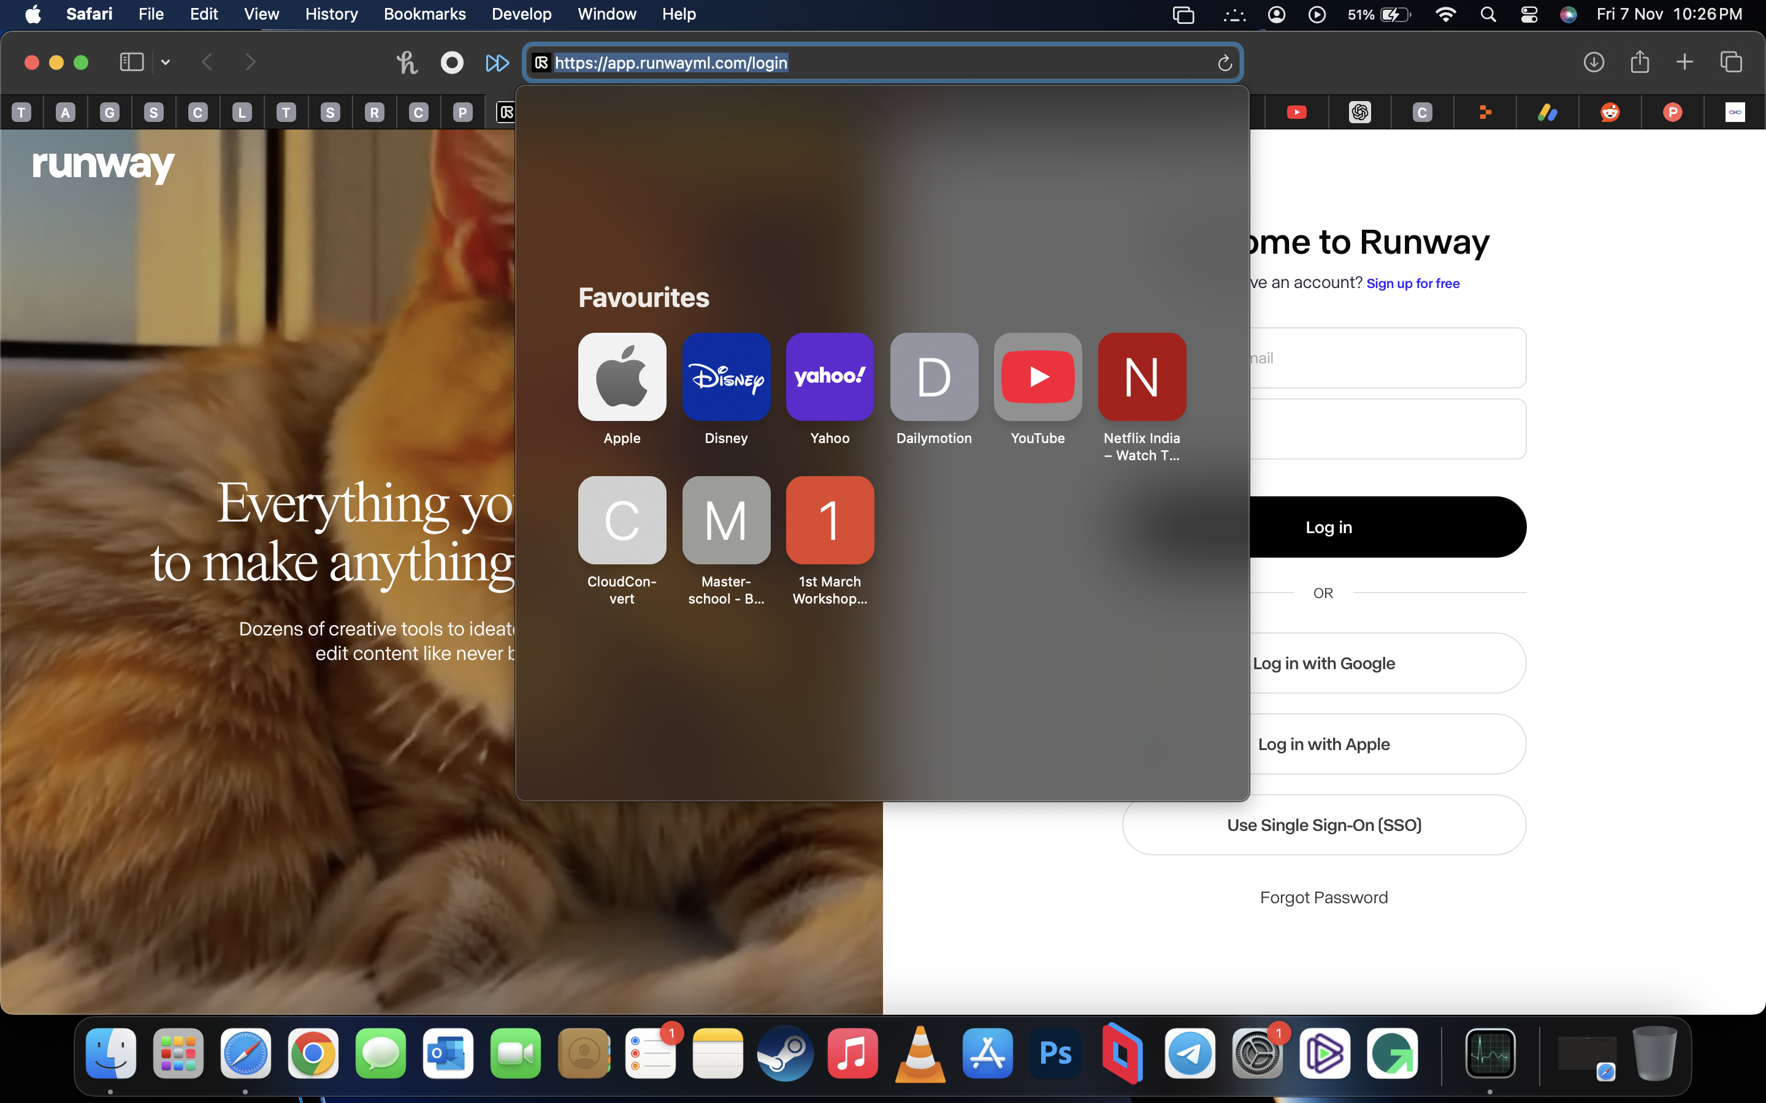Click Forgot Password link
This screenshot has width=1766, height=1103.
1323,897
